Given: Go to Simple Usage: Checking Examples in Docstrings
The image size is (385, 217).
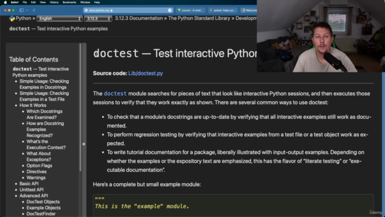Looking at the screenshot, I should [44, 84].
